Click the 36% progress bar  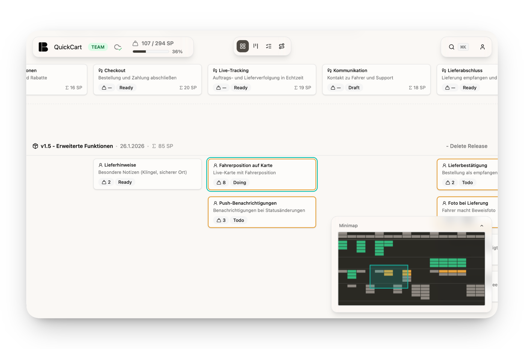tap(150, 51)
